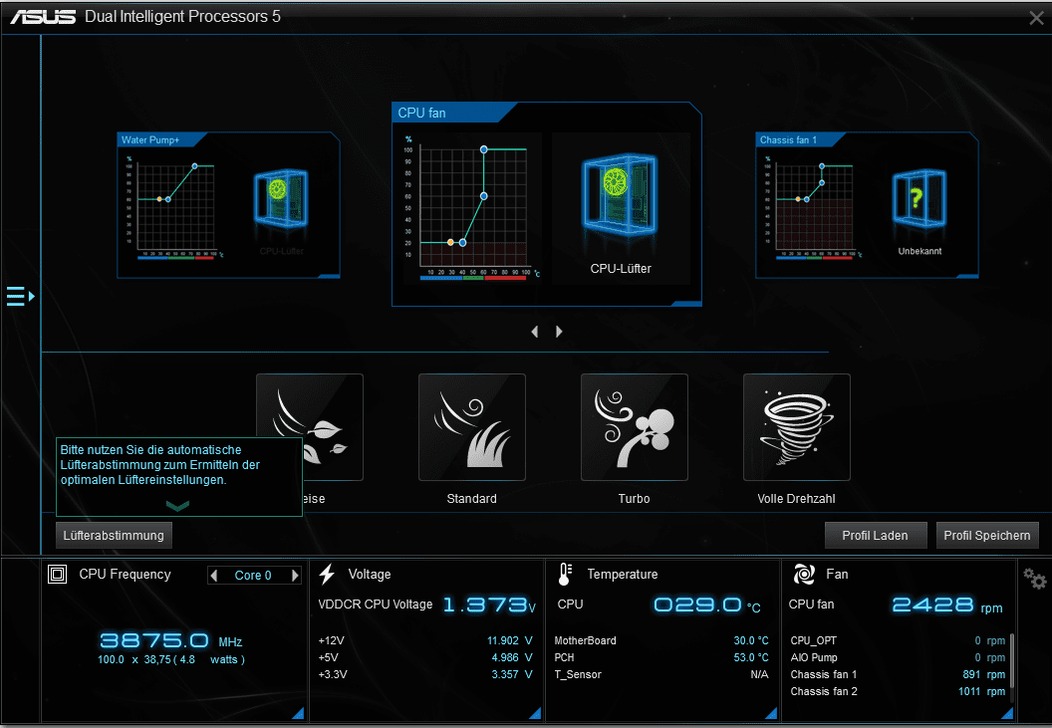
Task: Click the CPU-Lüfter case image
Action: tap(620, 195)
